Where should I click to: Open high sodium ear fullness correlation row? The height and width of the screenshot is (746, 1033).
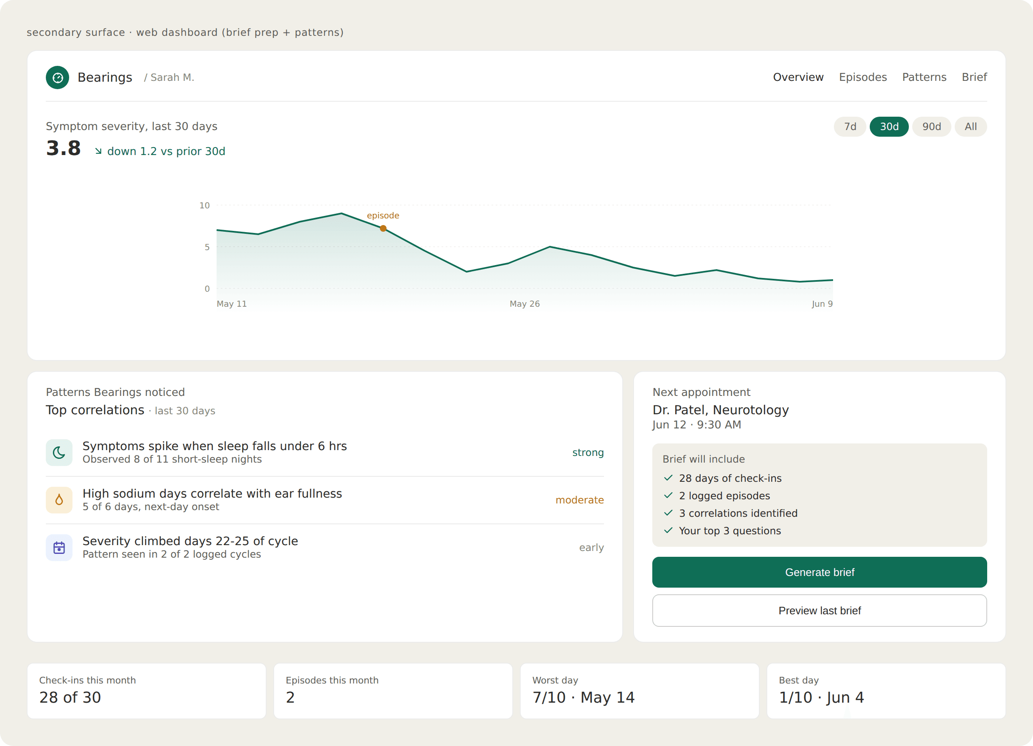click(x=325, y=500)
